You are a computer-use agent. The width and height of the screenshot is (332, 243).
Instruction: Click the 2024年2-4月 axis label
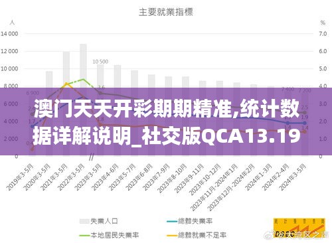tap(276, 177)
